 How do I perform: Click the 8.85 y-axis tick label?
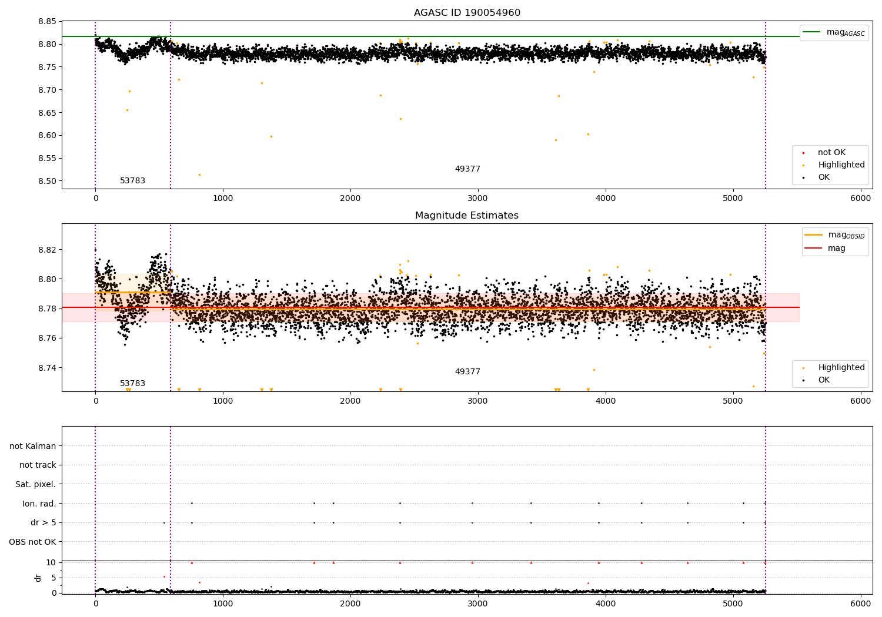47,22
